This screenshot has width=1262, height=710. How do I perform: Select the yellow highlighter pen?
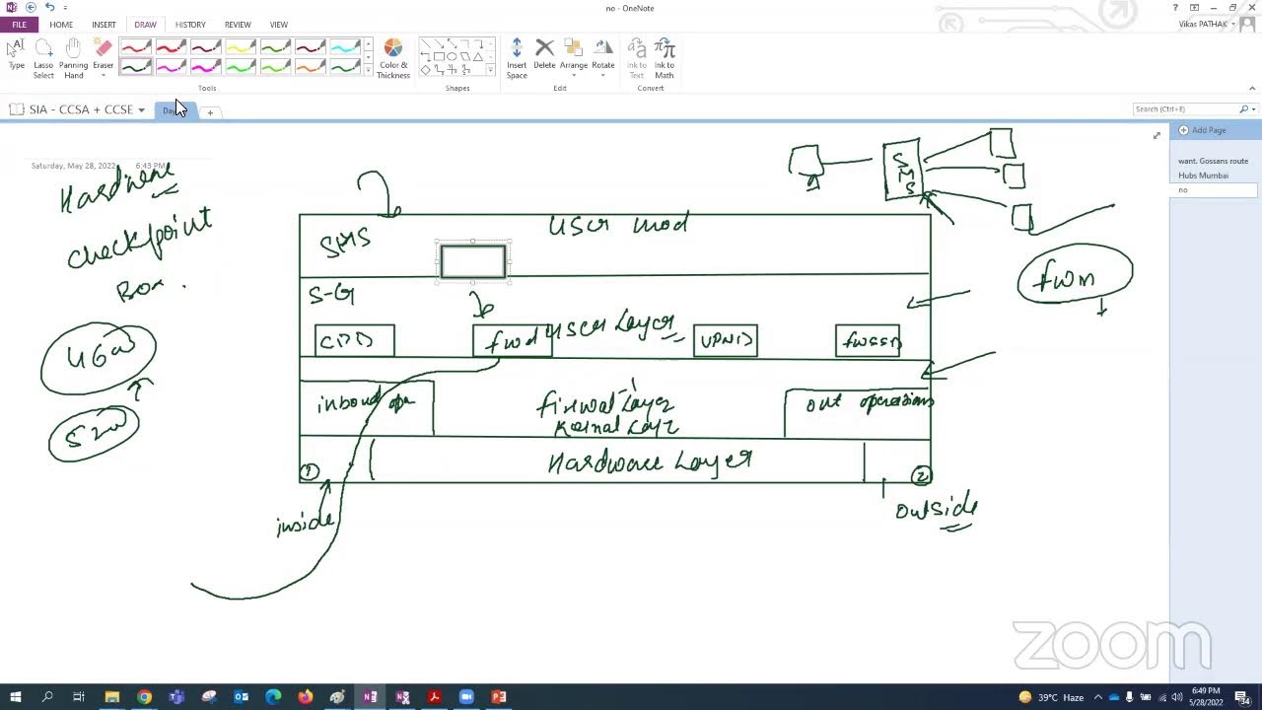pyautogui.click(x=240, y=47)
